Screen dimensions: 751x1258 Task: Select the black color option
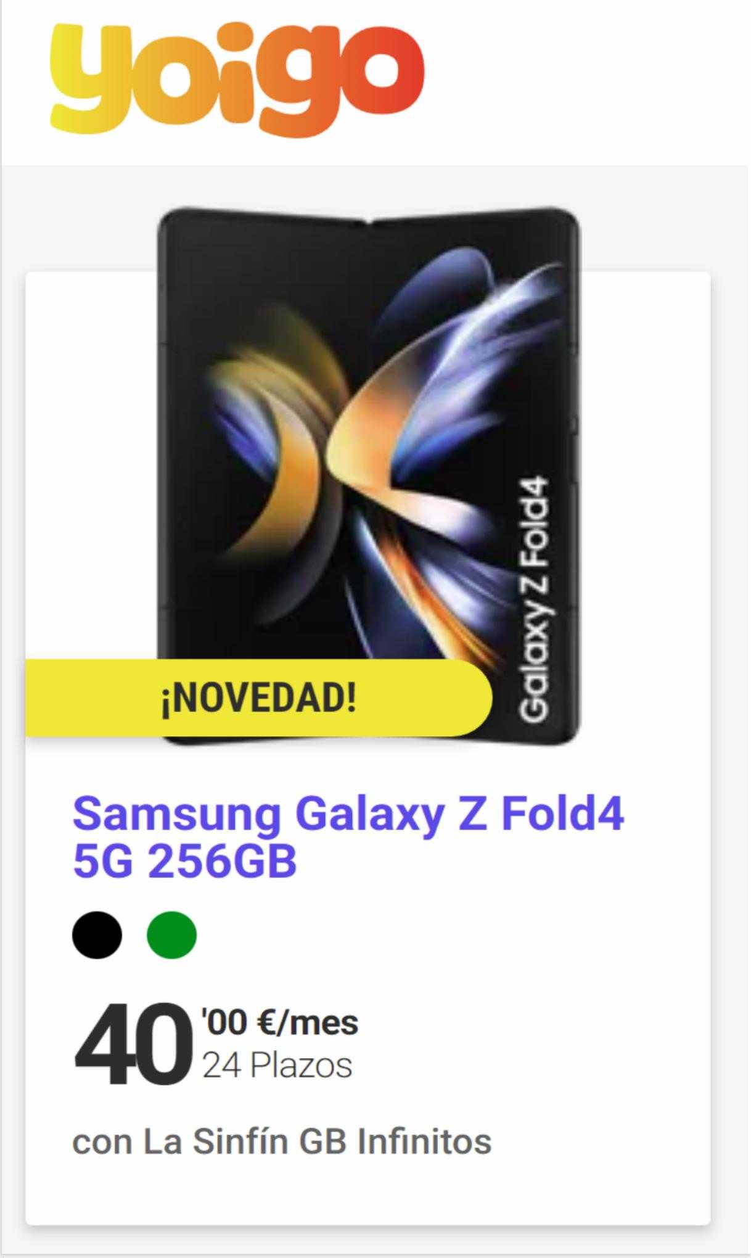(x=97, y=935)
